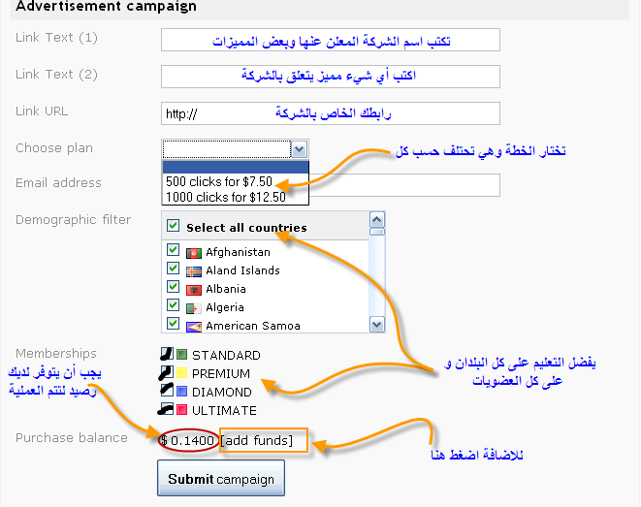The image size is (641, 507).
Task: Click the yellow PREMIUM membership square
Action: 181,374
